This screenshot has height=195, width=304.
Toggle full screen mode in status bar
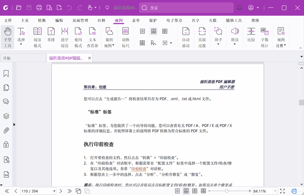click(282, 191)
